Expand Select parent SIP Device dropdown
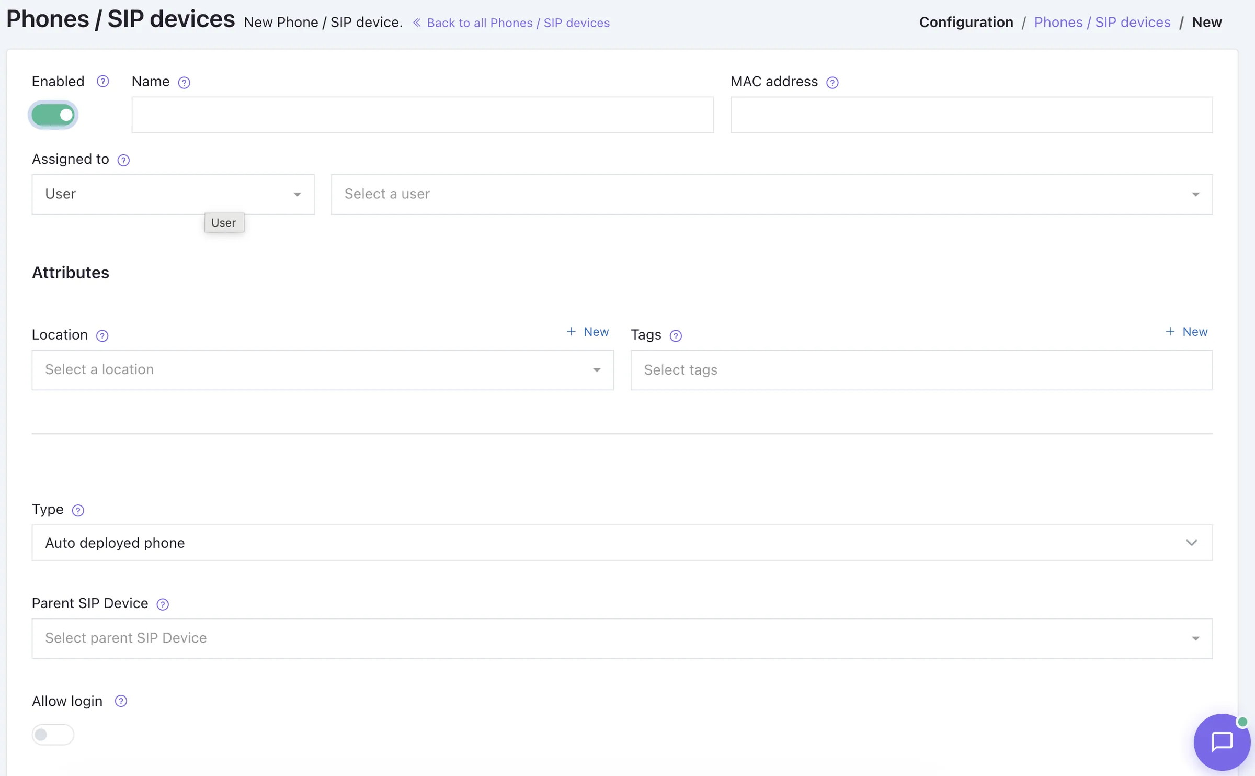Viewport: 1255px width, 776px height. coord(622,638)
